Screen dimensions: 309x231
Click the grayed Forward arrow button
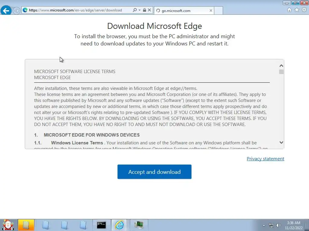16,11
